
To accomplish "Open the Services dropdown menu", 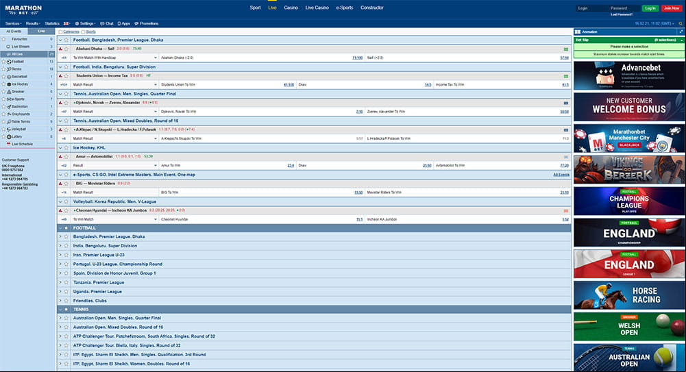I will pos(13,23).
